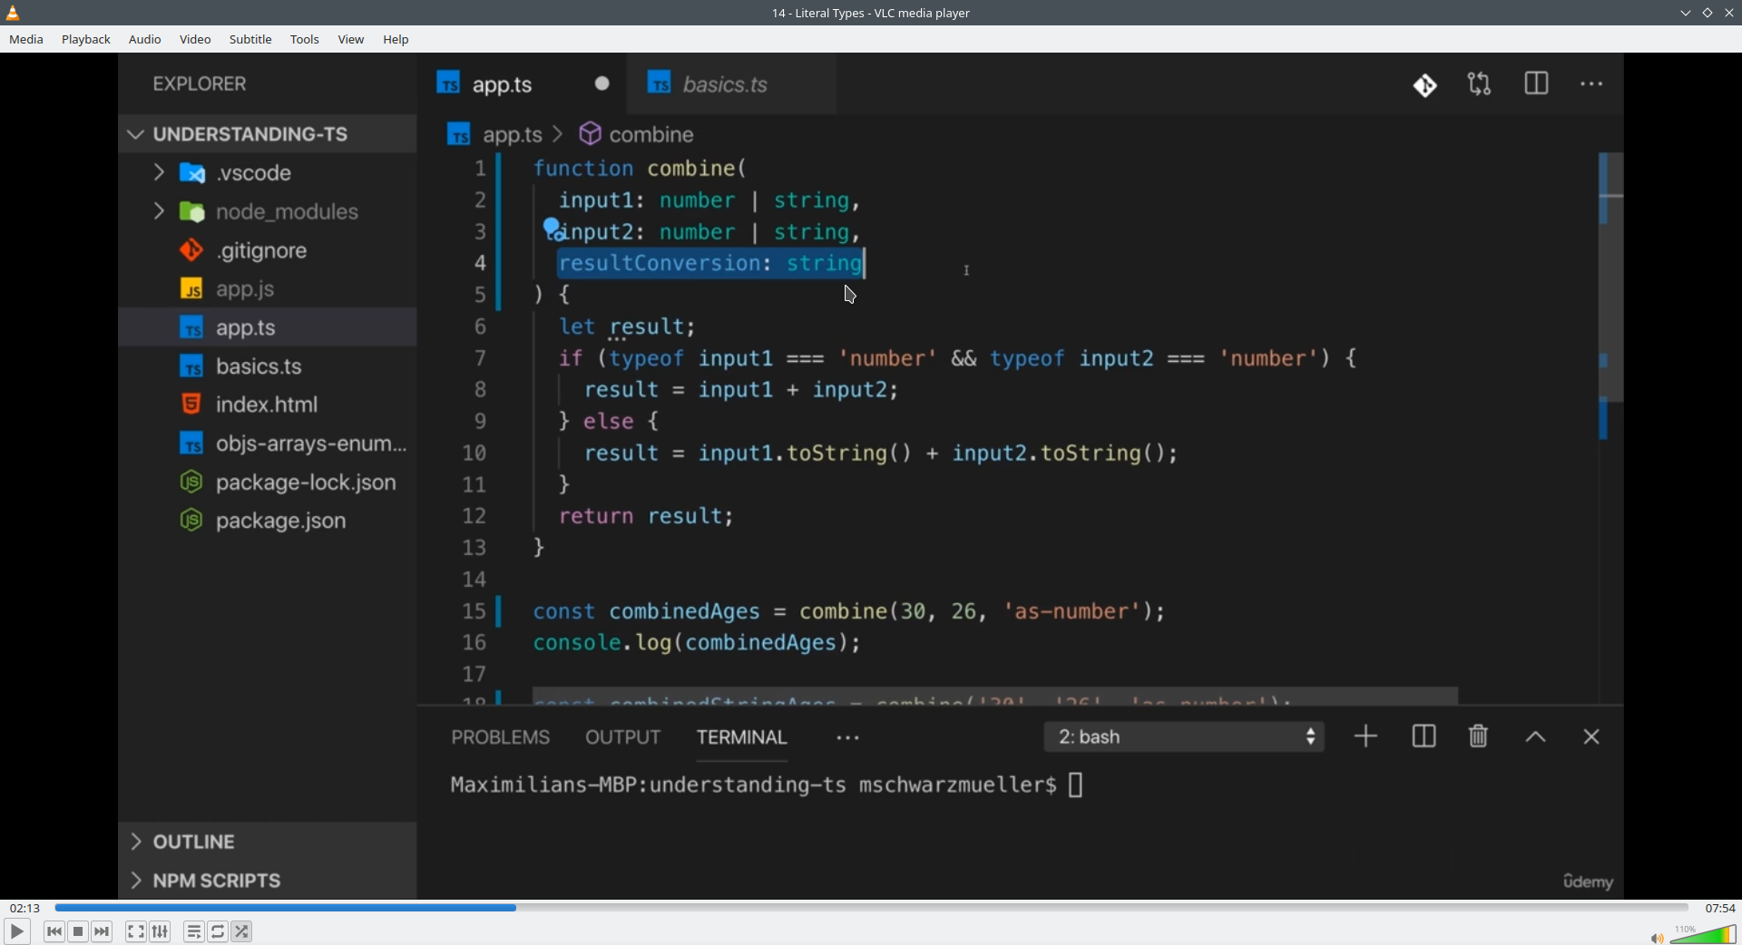Open the Playback menu
Viewport: 1742px width, 945px height.
click(x=86, y=40)
